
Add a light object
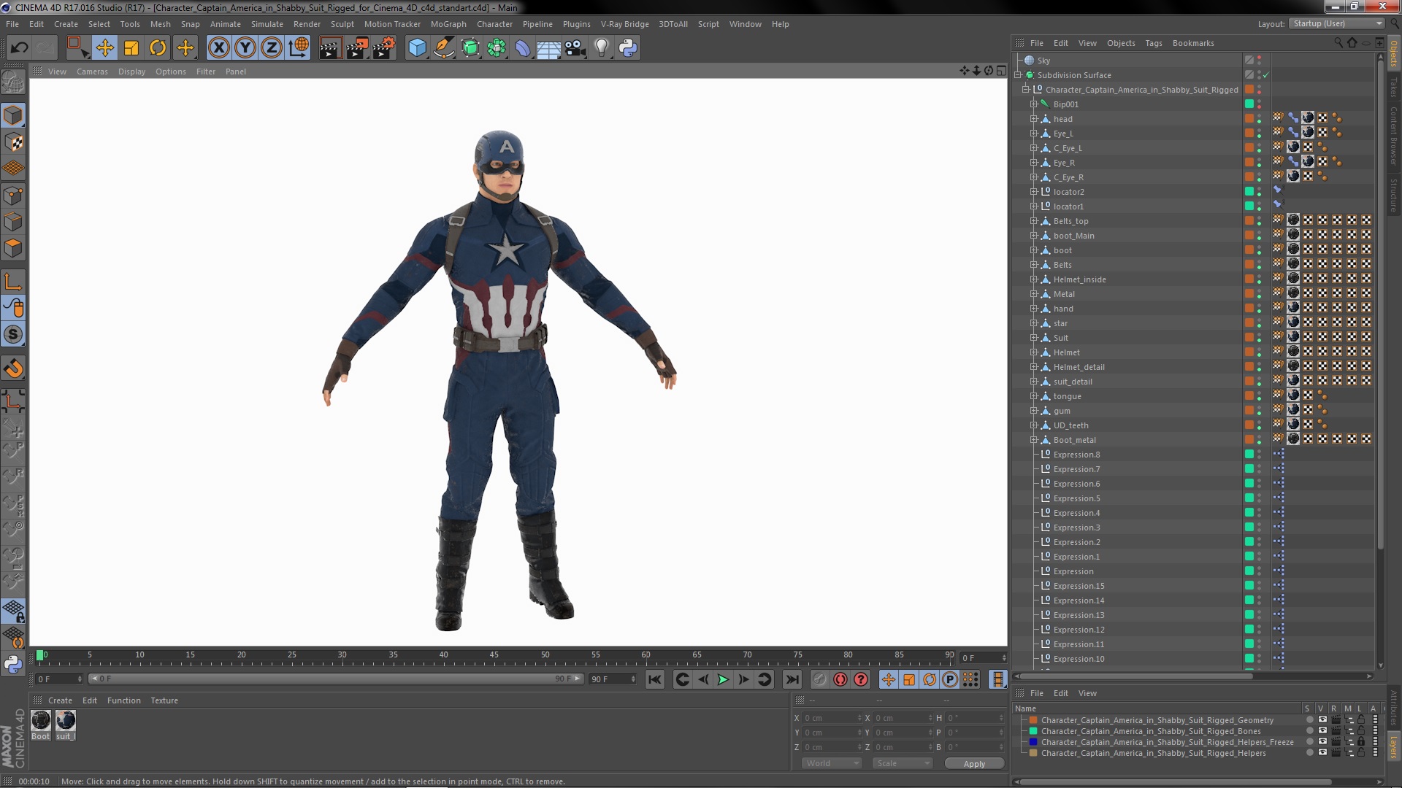pyautogui.click(x=602, y=48)
